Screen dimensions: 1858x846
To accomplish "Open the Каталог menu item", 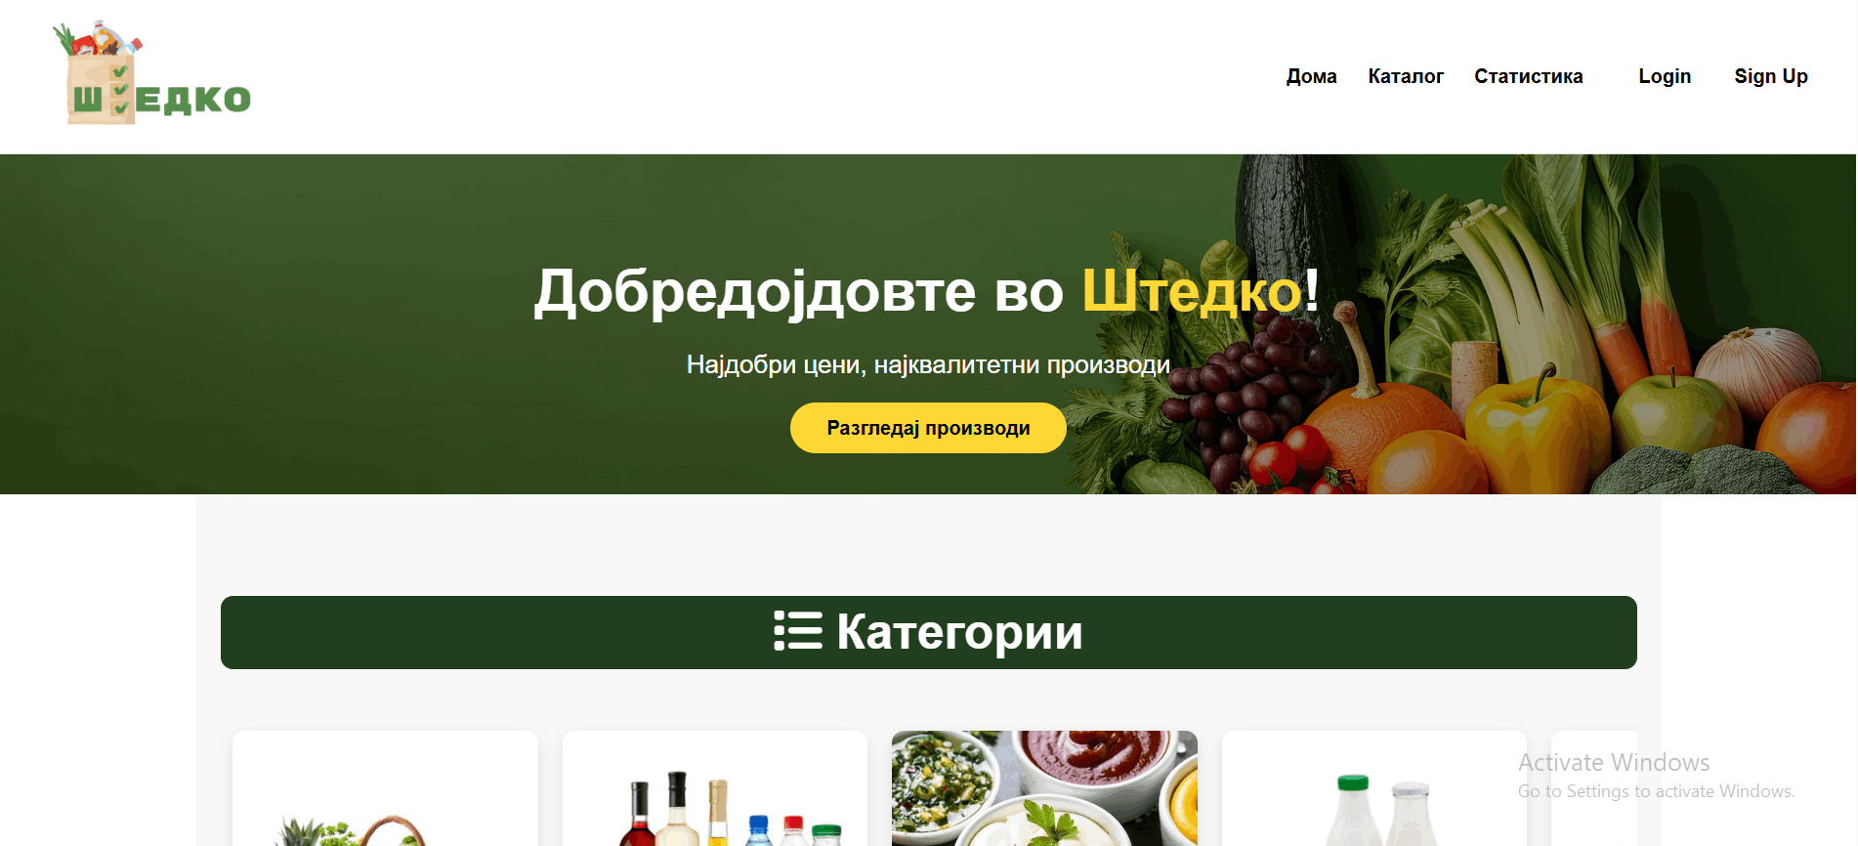I will tap(1406, 76).
